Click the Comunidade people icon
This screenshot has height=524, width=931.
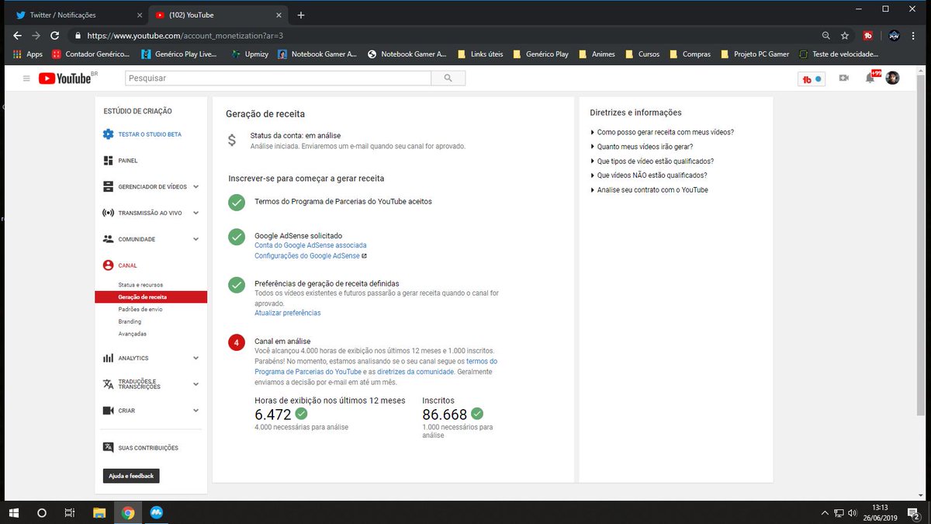click(108, 239)
